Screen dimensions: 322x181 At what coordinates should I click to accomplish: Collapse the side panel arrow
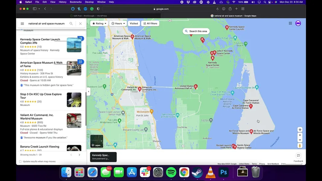88,91
